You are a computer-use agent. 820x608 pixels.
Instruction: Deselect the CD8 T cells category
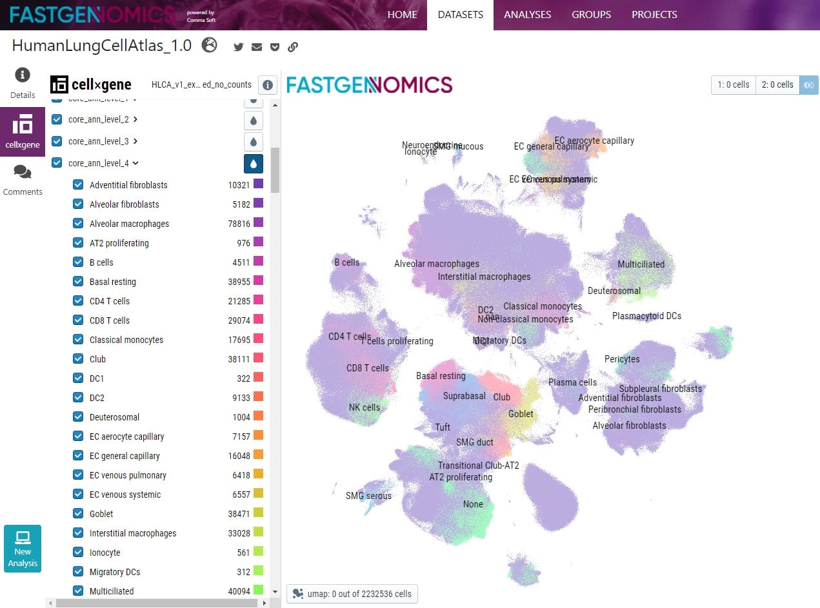(78, 320)
